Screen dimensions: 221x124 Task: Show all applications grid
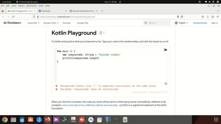tap(216, 120)
